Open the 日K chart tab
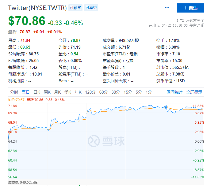This screenshot has width=211, height=186. 37,92
